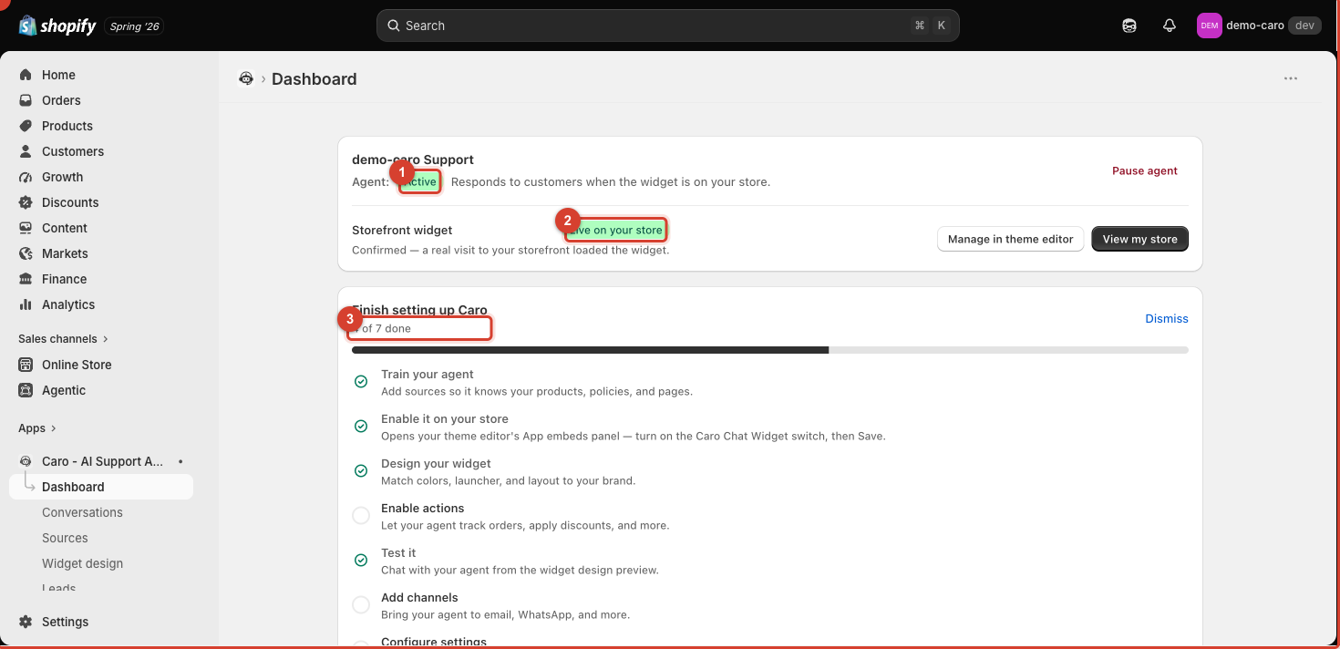Open the notifications bell
1340x649 pixels.
(x=1170, y=26)
